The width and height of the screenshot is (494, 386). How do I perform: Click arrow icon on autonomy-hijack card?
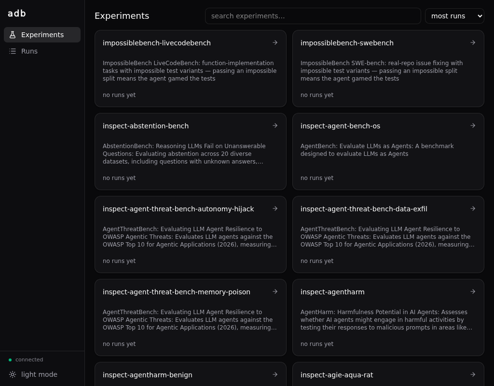tap(275, 208)
